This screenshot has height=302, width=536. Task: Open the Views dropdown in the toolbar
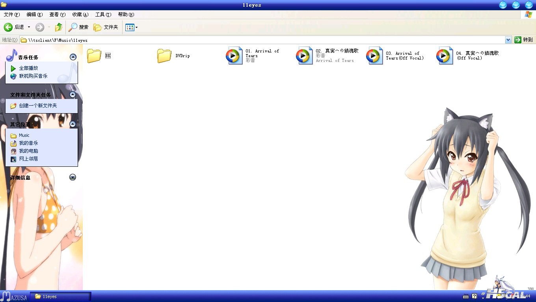click(132, 27)
